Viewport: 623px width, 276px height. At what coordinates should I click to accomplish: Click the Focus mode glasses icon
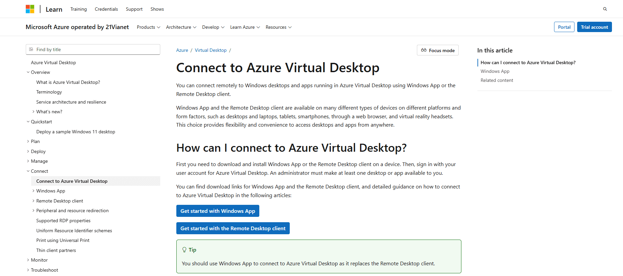click(x=424, y=50)
